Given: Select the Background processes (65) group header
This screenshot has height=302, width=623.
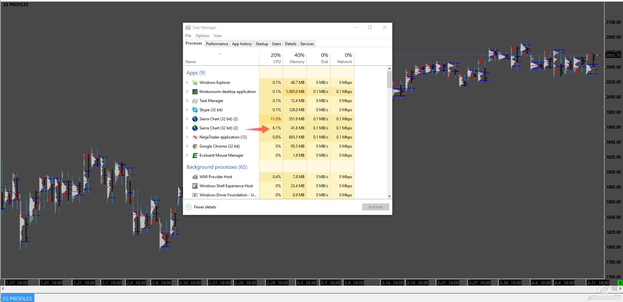Looking at the screenshot, I should click(217, 167).
